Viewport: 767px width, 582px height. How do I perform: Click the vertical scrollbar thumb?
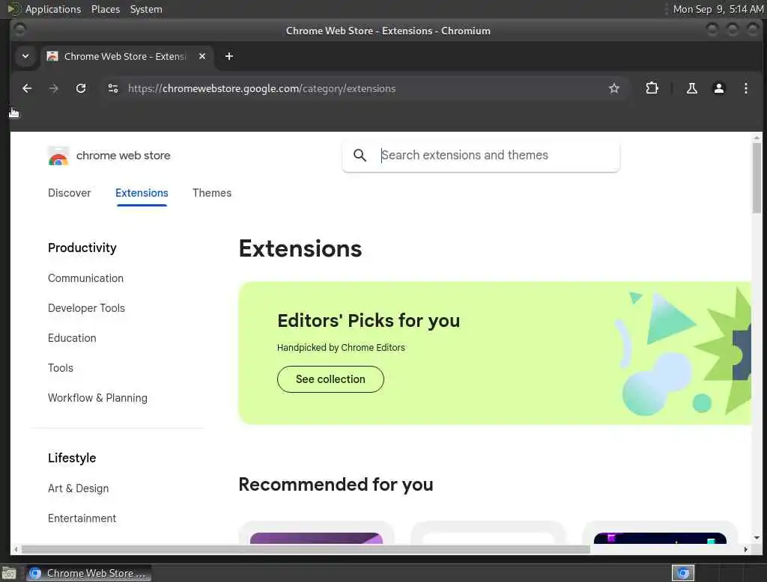tap(757, 177)
